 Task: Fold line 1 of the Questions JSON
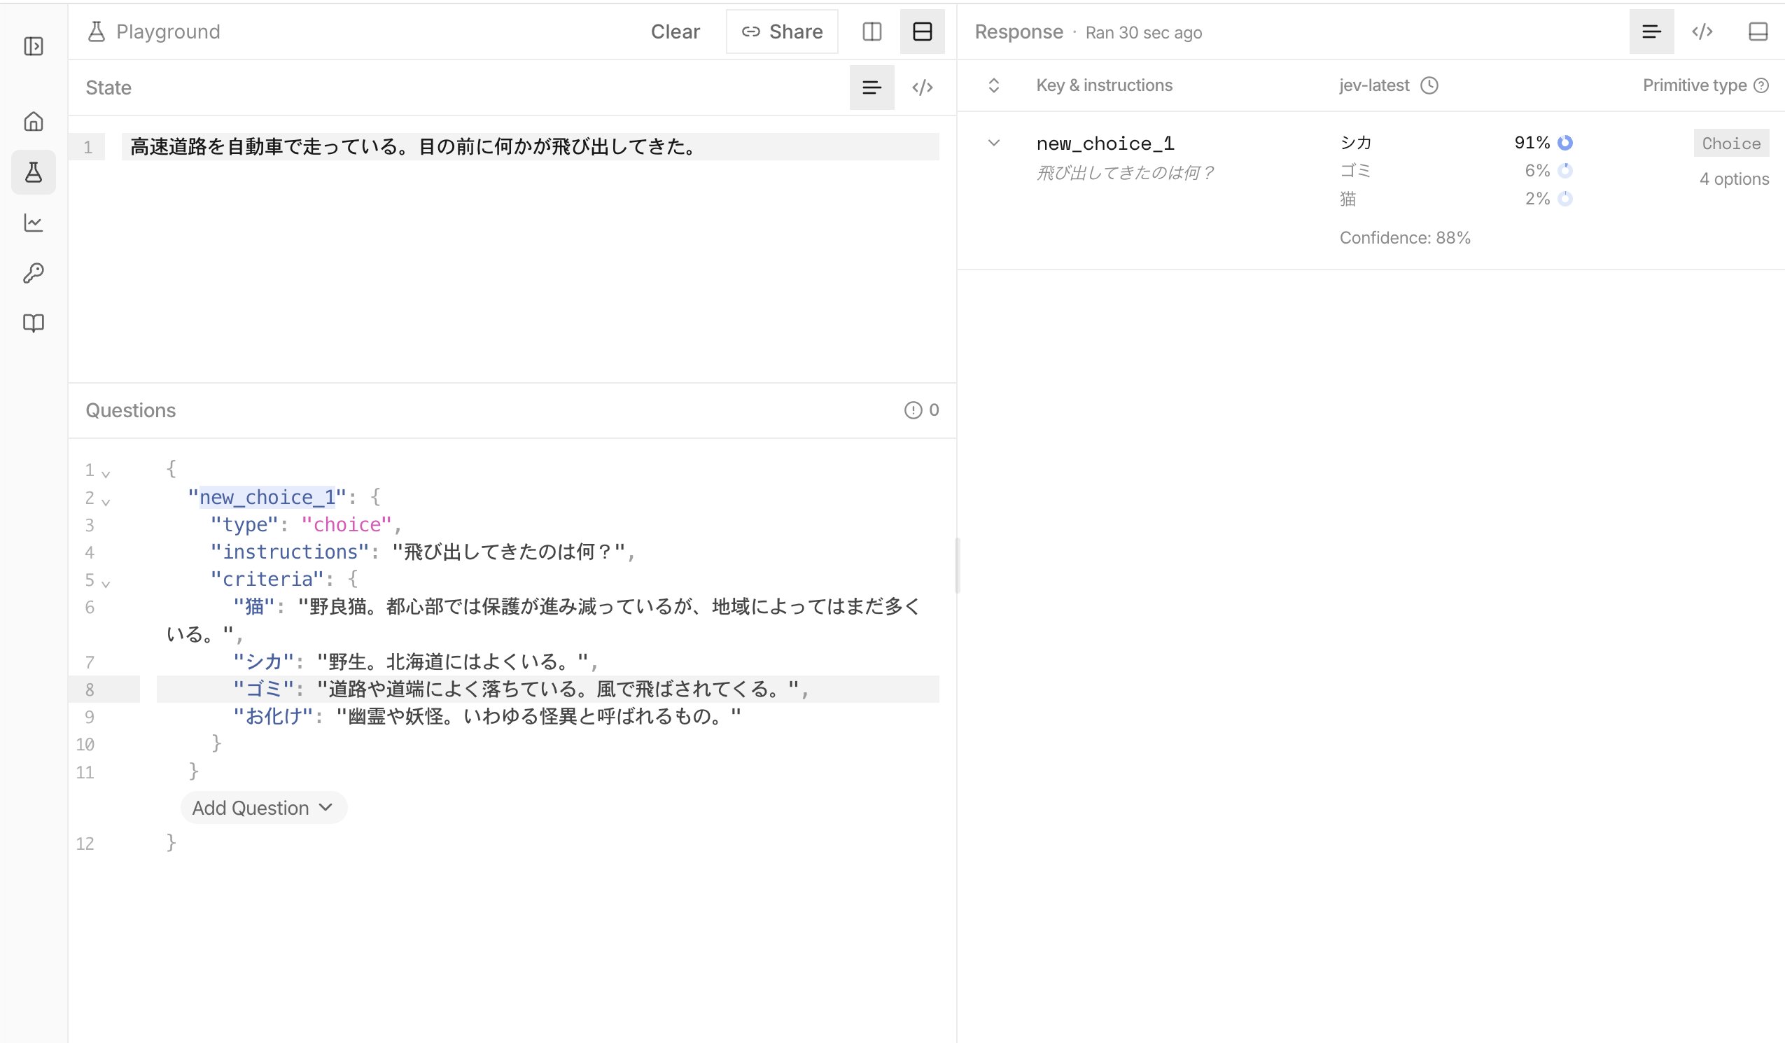[106, 473]
